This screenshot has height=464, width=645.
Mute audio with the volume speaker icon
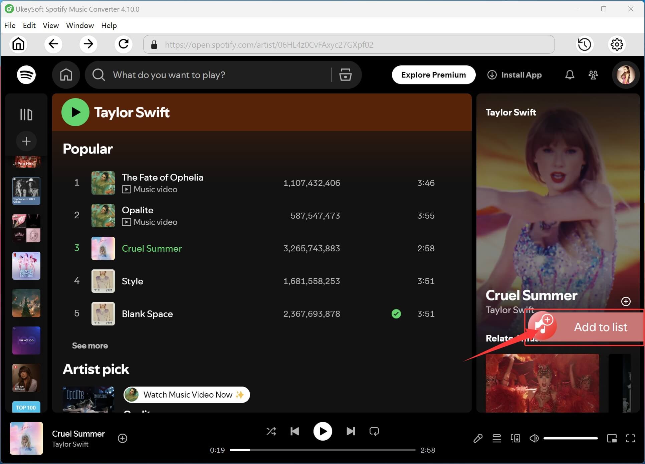click(534, 438)
